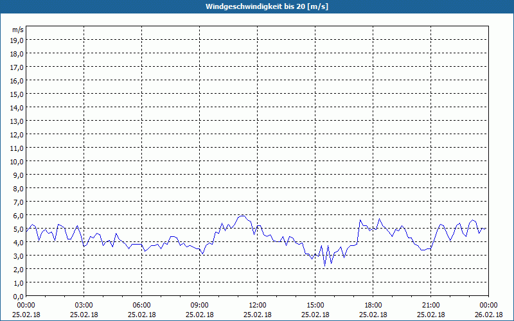Image resolution: width=514 pixels, height=321 pixels.
Task: Click the wind speed peak near 11:00
Action: point(242,216)
